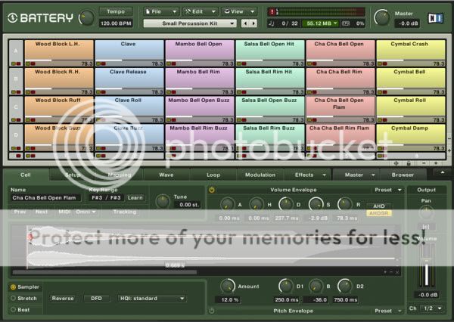Switch to the Wave tab
This screenshot has width=454, height=322.
(x=166, y=175)
